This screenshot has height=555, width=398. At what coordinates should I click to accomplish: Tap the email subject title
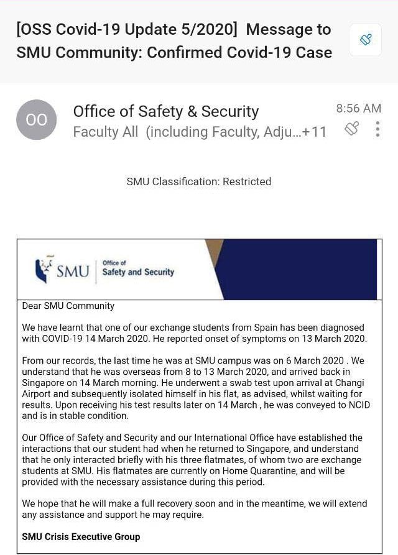(x=174, y=40)
